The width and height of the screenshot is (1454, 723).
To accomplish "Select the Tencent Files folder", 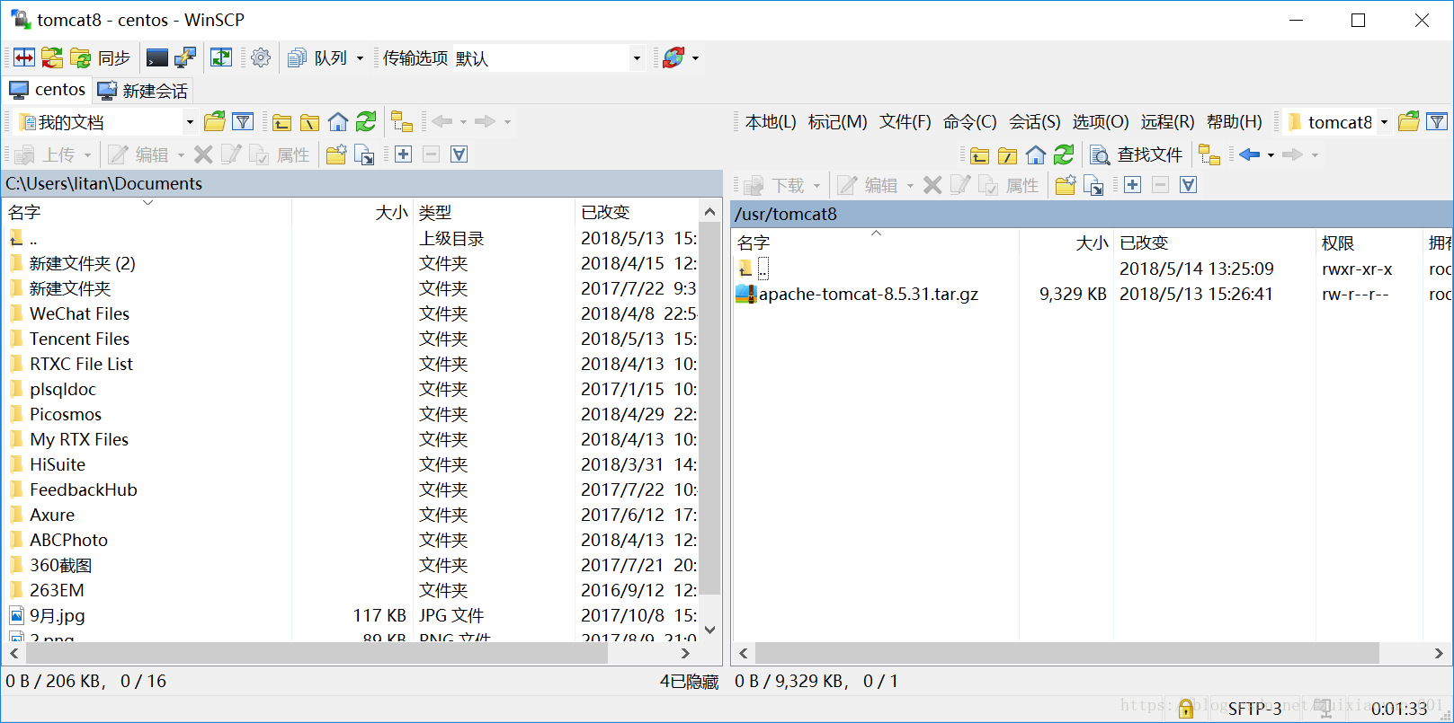I will (x=79, y=339).
